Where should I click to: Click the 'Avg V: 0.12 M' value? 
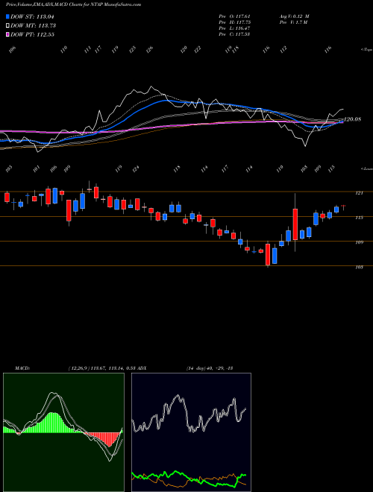click(x=294, y=16)
